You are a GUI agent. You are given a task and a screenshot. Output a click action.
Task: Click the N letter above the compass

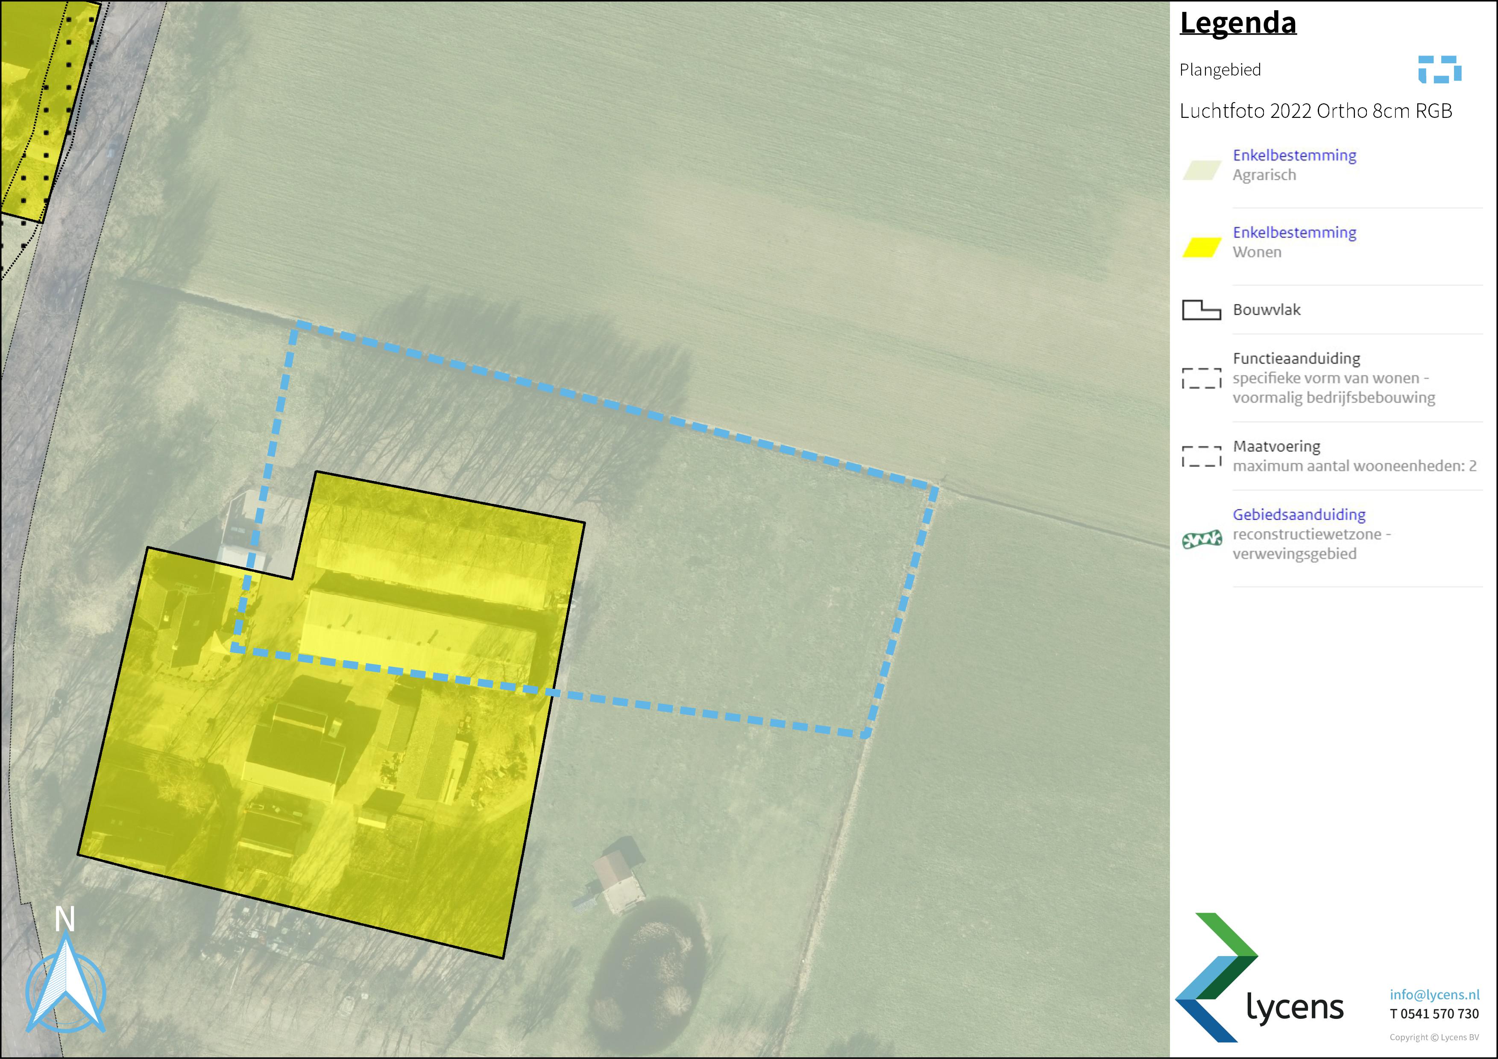click(x=64, y=919)
